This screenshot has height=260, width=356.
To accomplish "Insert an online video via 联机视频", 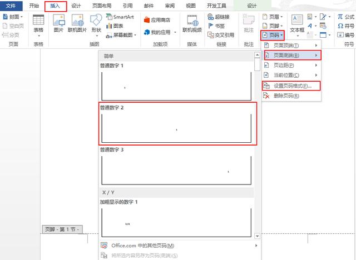I will click(x=192, y=23).
